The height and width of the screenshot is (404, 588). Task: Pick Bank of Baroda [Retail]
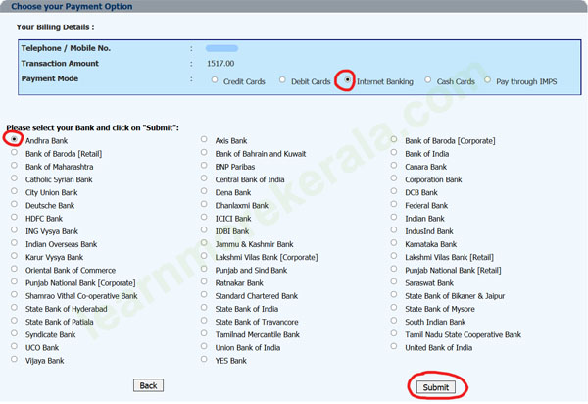point(15,152)
